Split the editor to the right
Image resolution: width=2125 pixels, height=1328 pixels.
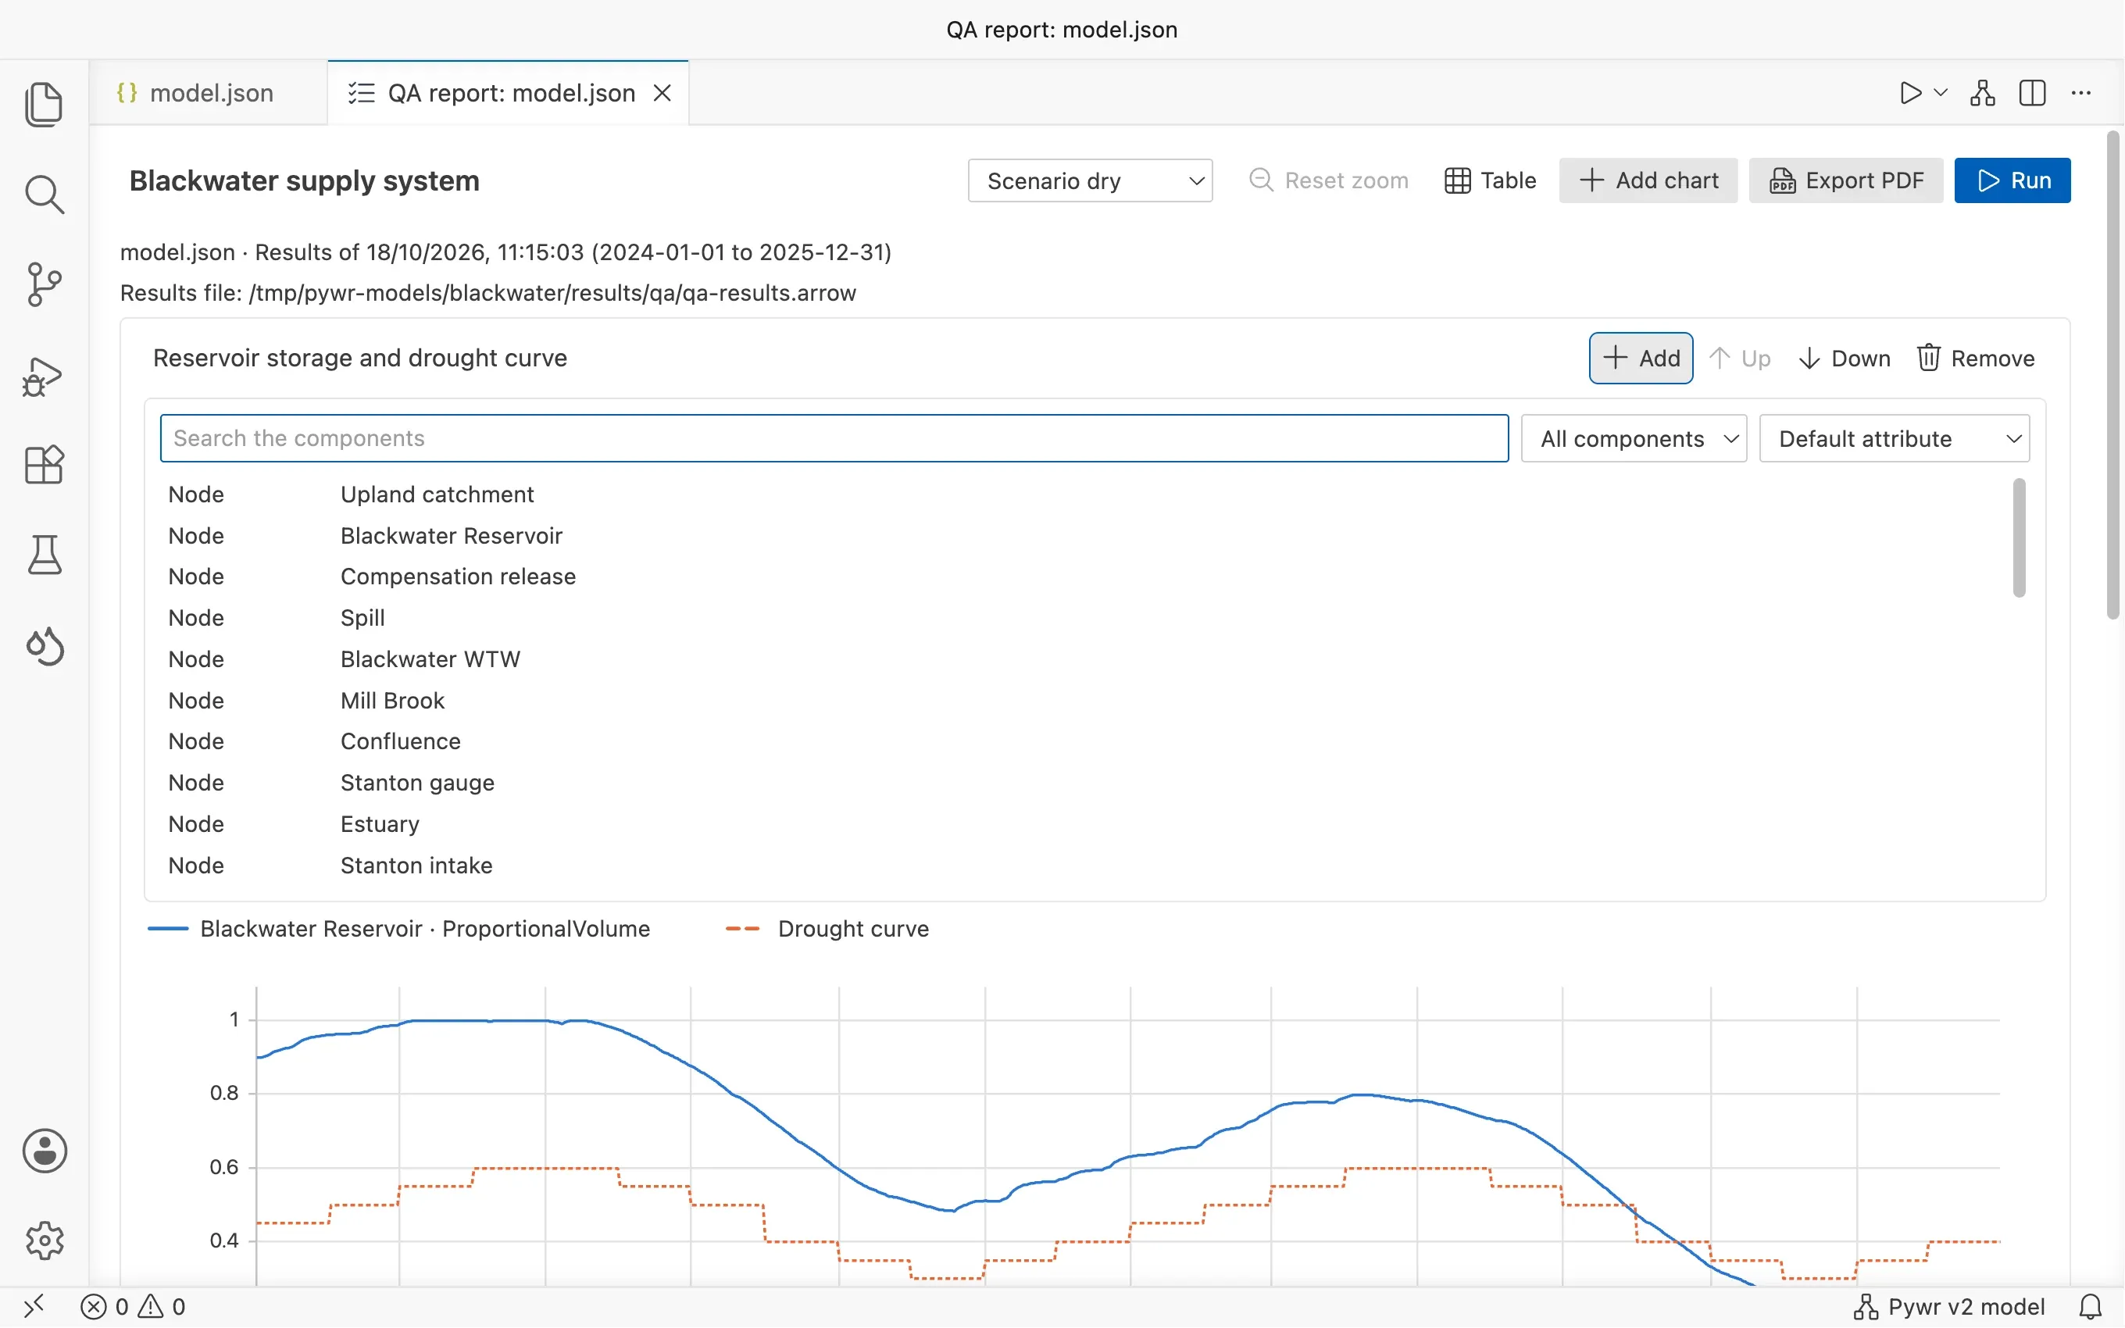(2032, 93)
